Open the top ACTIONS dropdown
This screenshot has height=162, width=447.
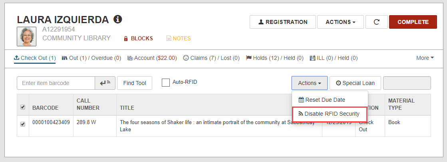pyautogui.click(x=340, y=22)
